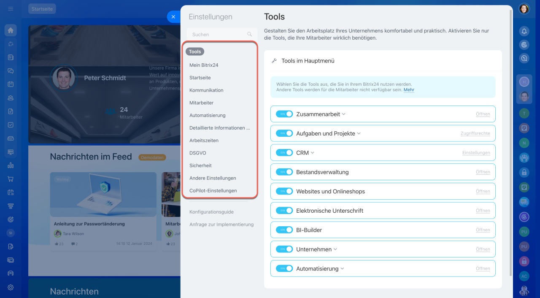Open the user profile avatar at top right
Viewport: 540px width, 298px height.
[524, 9]
